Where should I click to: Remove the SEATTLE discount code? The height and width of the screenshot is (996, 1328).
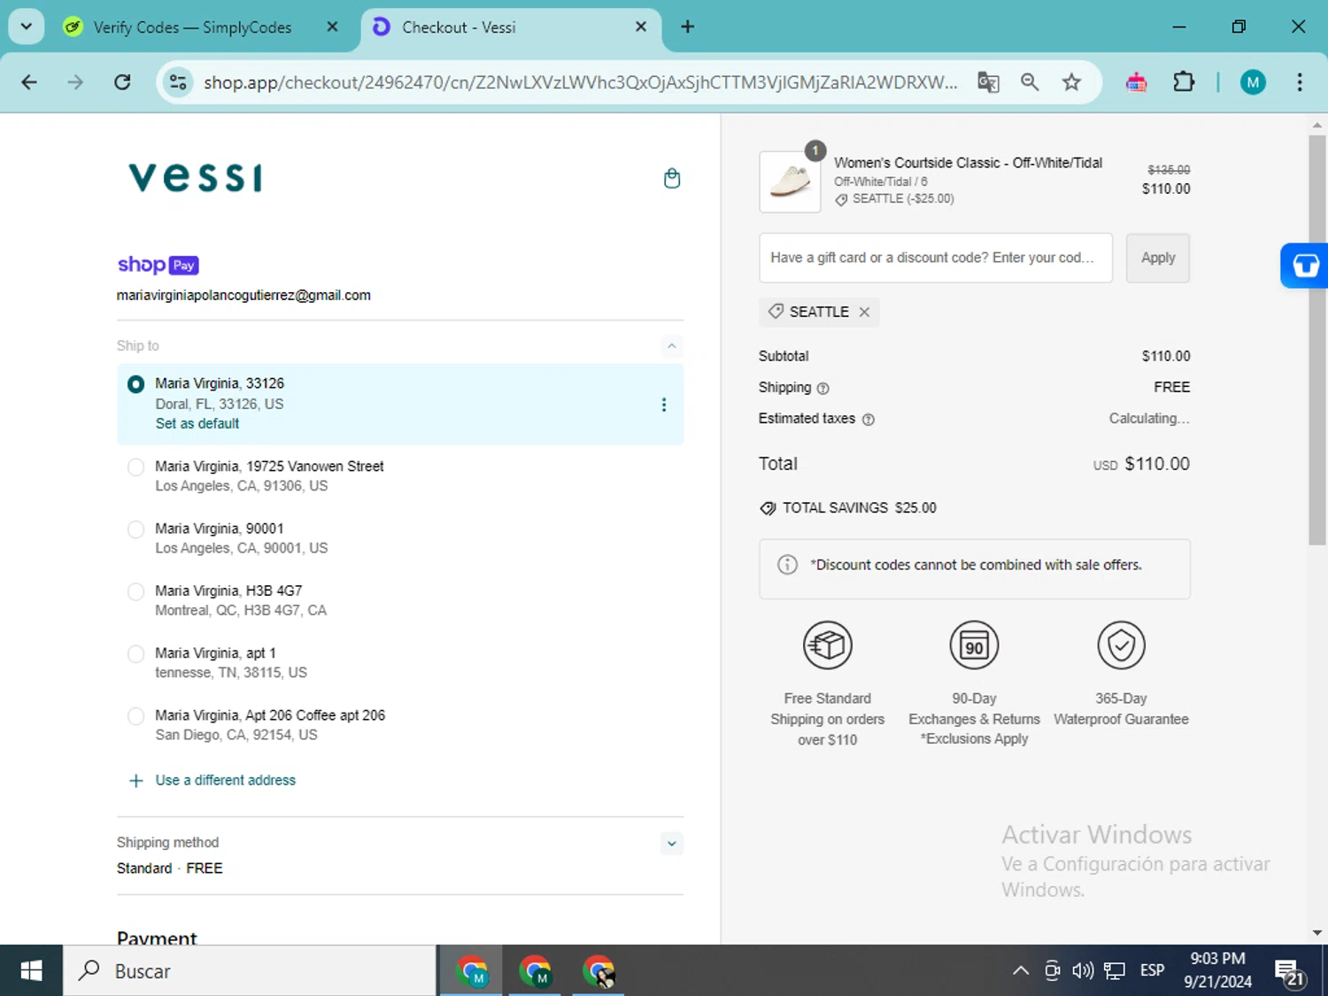864,312
